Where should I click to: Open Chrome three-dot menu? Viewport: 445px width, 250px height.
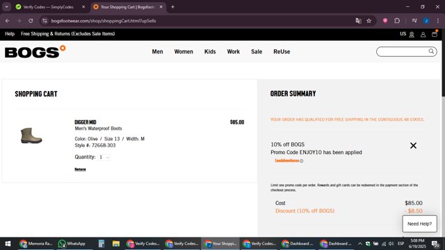(x=437, y=20)
